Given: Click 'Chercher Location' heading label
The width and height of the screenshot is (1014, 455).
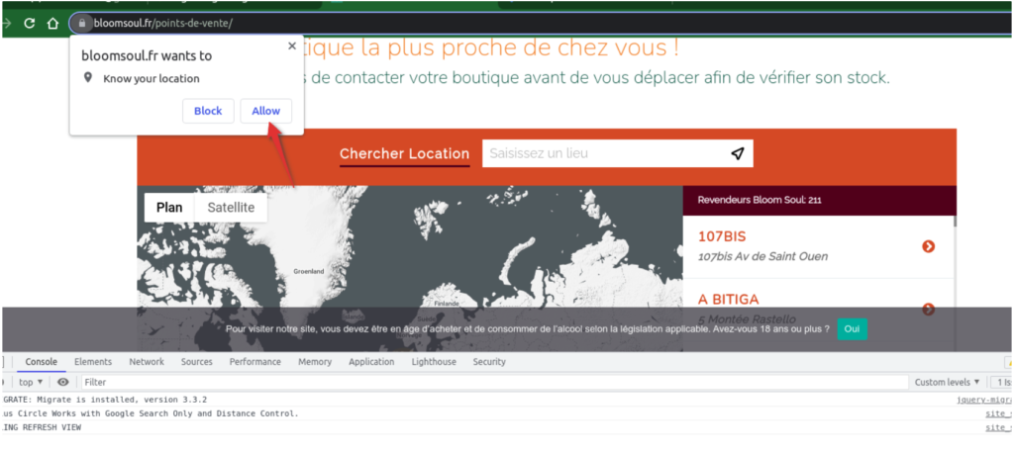Looking at the screenshot, I should (x=404, y=154).
